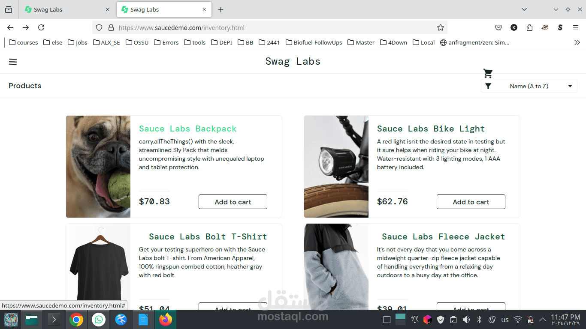Open the application launcher in the taskbar
Image resolution: width=586 pixels, height=329 pixels.
(11, 320)
